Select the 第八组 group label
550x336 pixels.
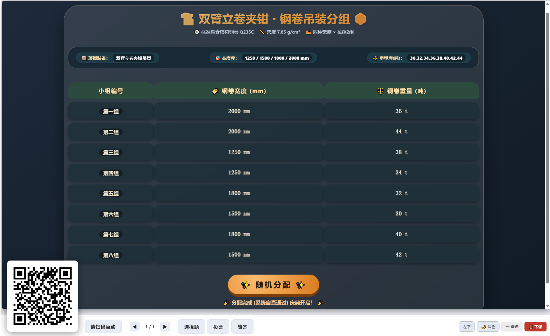(111, 255)
